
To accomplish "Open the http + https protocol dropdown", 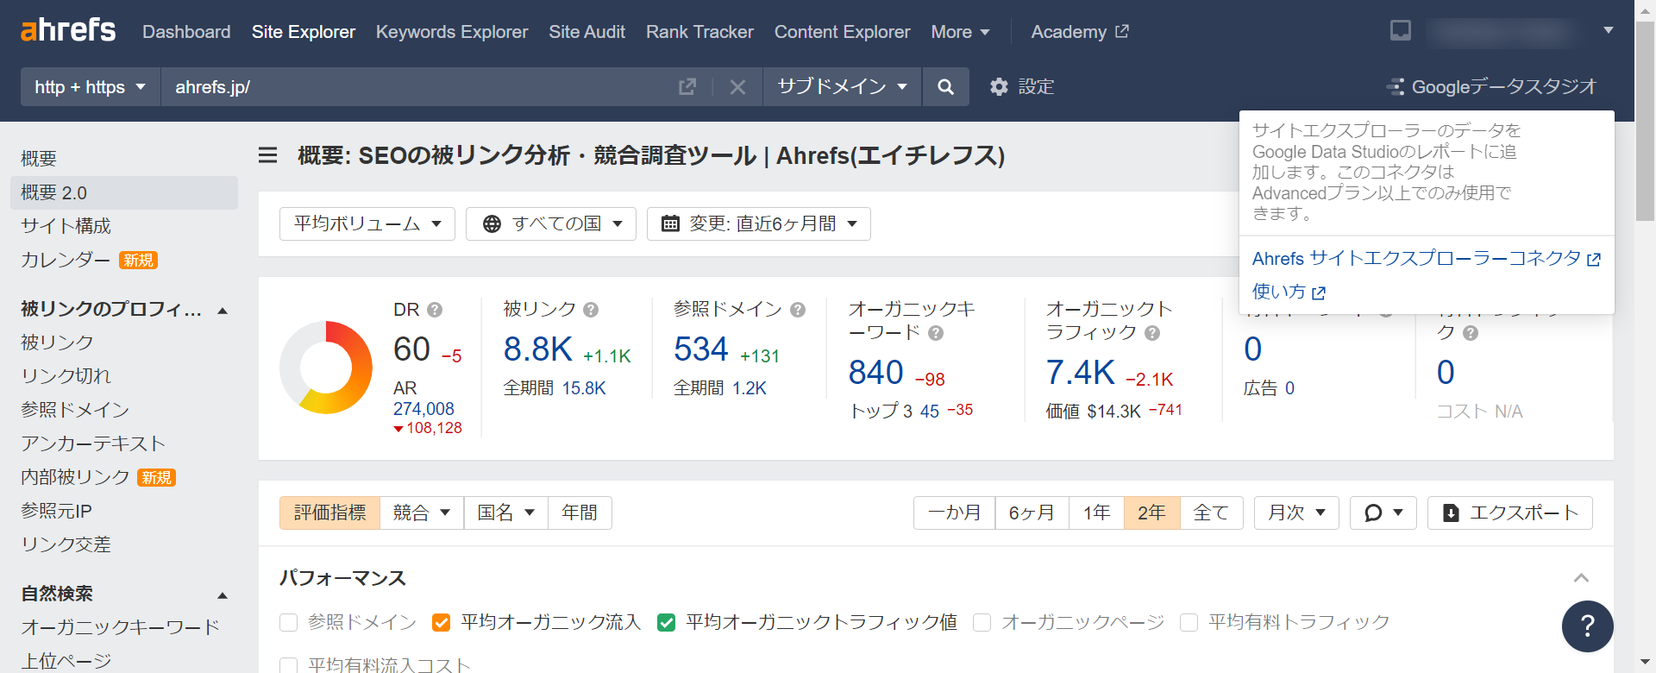I will coord(90,87).
